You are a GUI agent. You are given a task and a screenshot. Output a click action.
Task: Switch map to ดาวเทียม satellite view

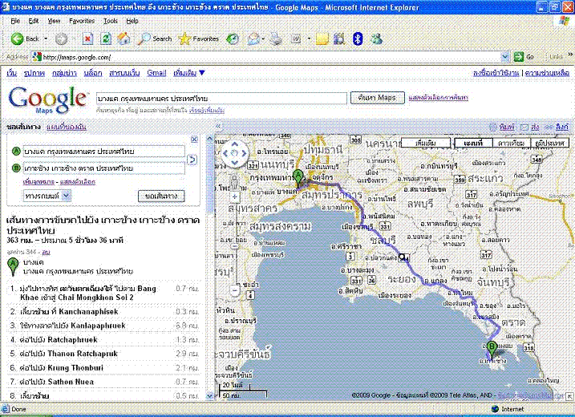tap(510, 142)
